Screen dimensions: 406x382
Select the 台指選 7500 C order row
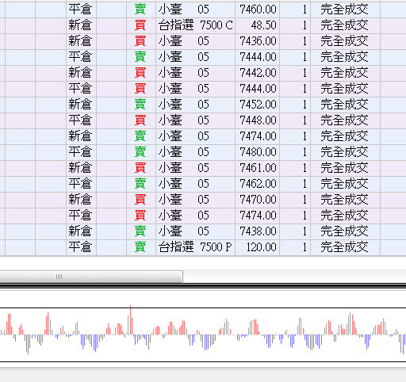click(x=203, y=25)
